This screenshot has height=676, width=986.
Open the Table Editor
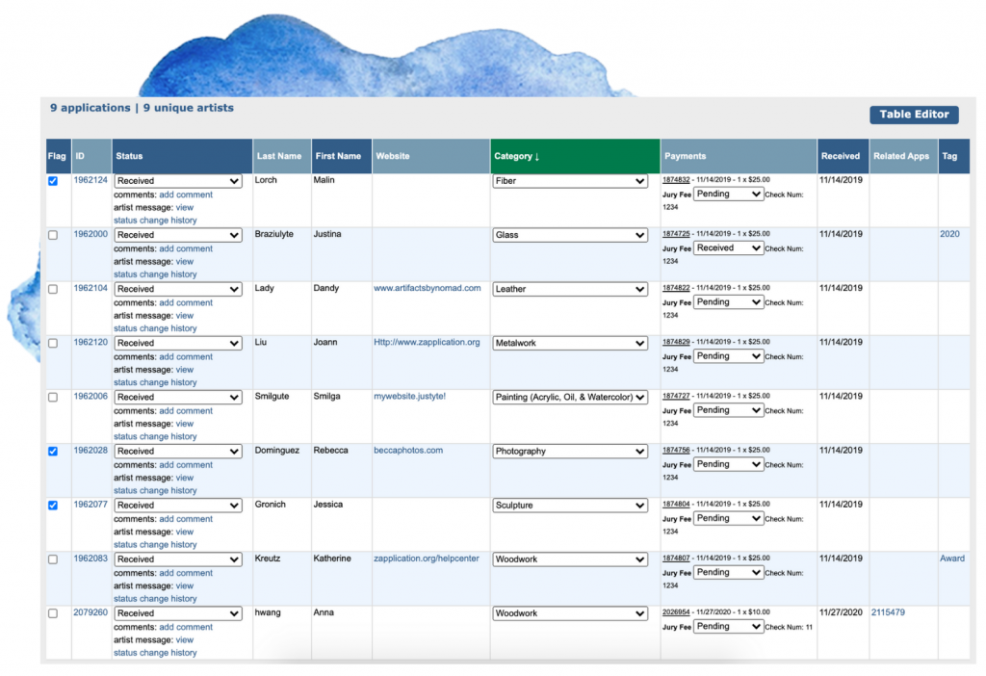coord(913,115)
